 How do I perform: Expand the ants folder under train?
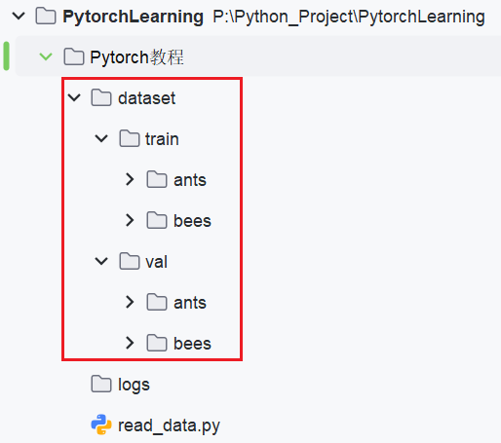pos(130,179)
